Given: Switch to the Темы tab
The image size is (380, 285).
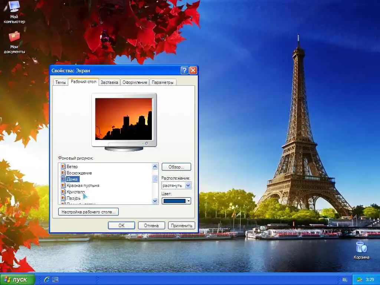Looking at the screenshot, I should pos(60,82).
